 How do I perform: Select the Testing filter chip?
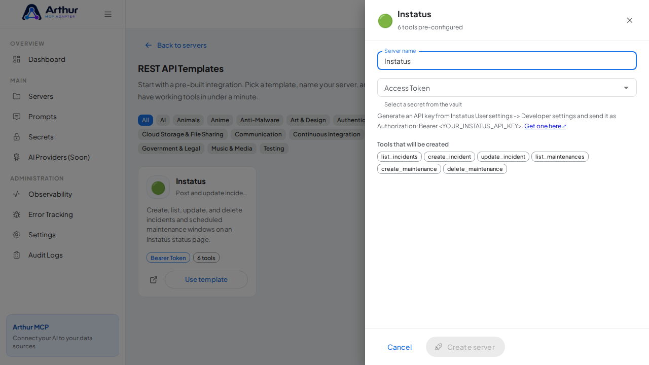pyautogui.click(x=274, y=149)
